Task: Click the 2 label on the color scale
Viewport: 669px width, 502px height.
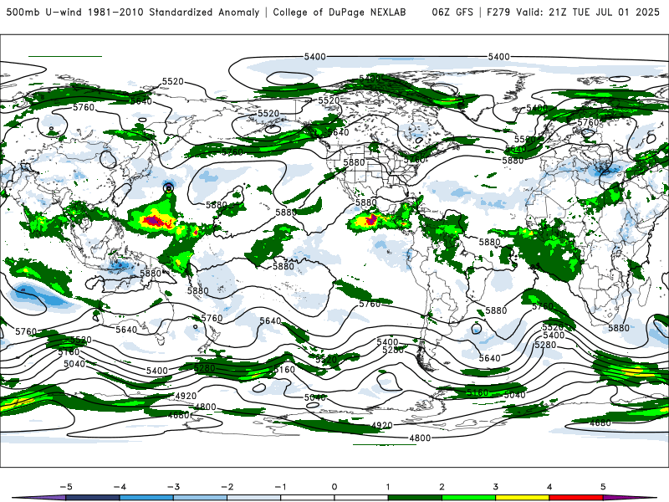Action: pos(442,487)
